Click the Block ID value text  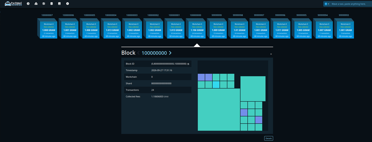click(169, 64)
